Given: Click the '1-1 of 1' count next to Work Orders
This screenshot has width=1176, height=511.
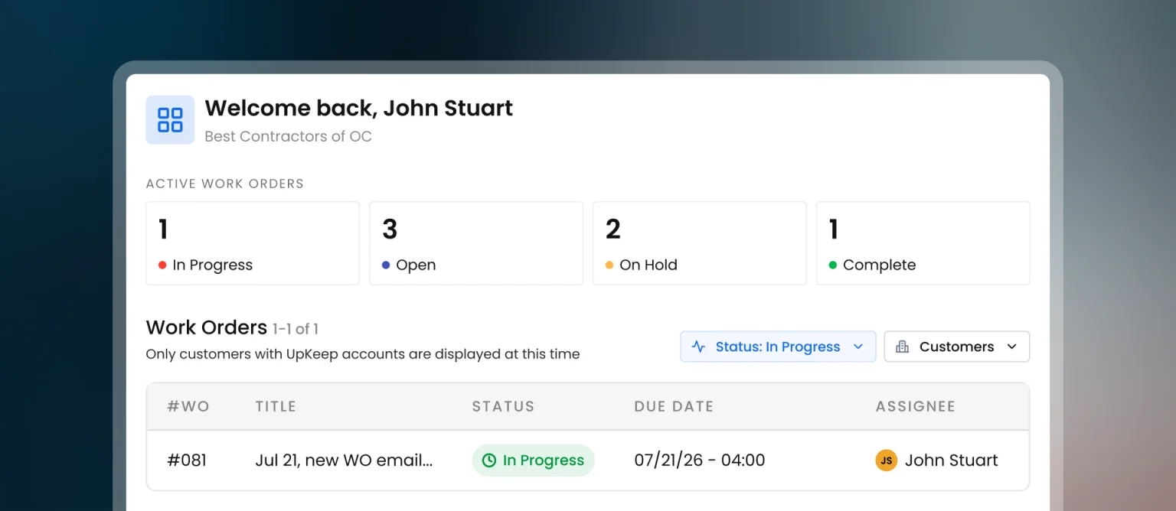Looking at the screenshot, I should 296,330.
